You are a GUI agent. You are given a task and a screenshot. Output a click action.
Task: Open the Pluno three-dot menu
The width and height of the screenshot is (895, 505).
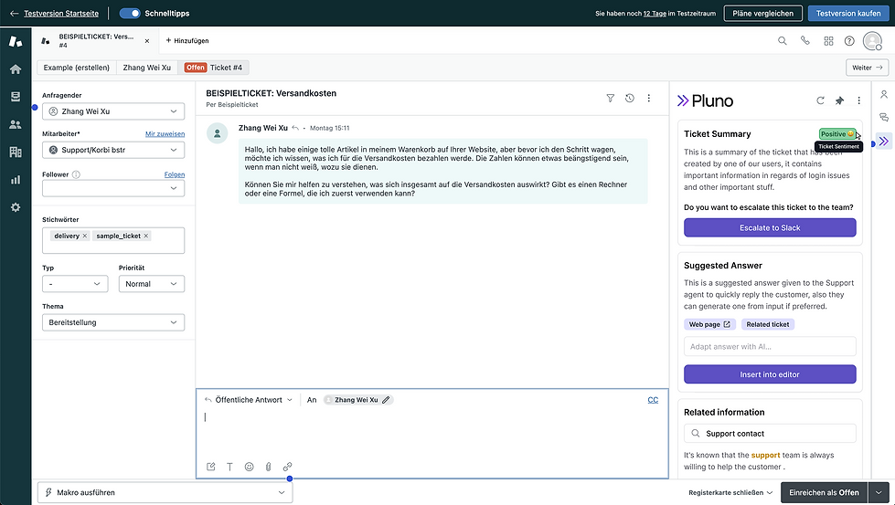click(858, 100)
